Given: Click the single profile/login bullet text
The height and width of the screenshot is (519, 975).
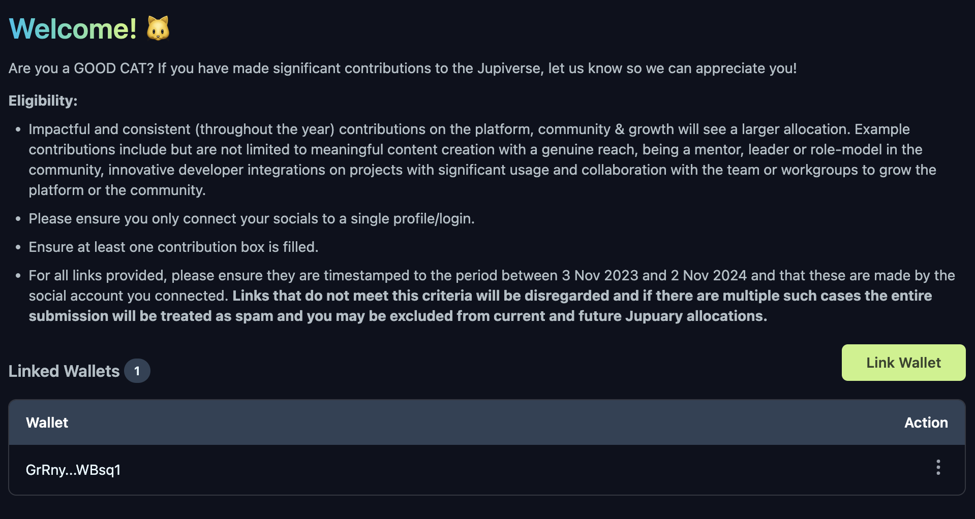Looking at the screenshot, I should [251, 218].
